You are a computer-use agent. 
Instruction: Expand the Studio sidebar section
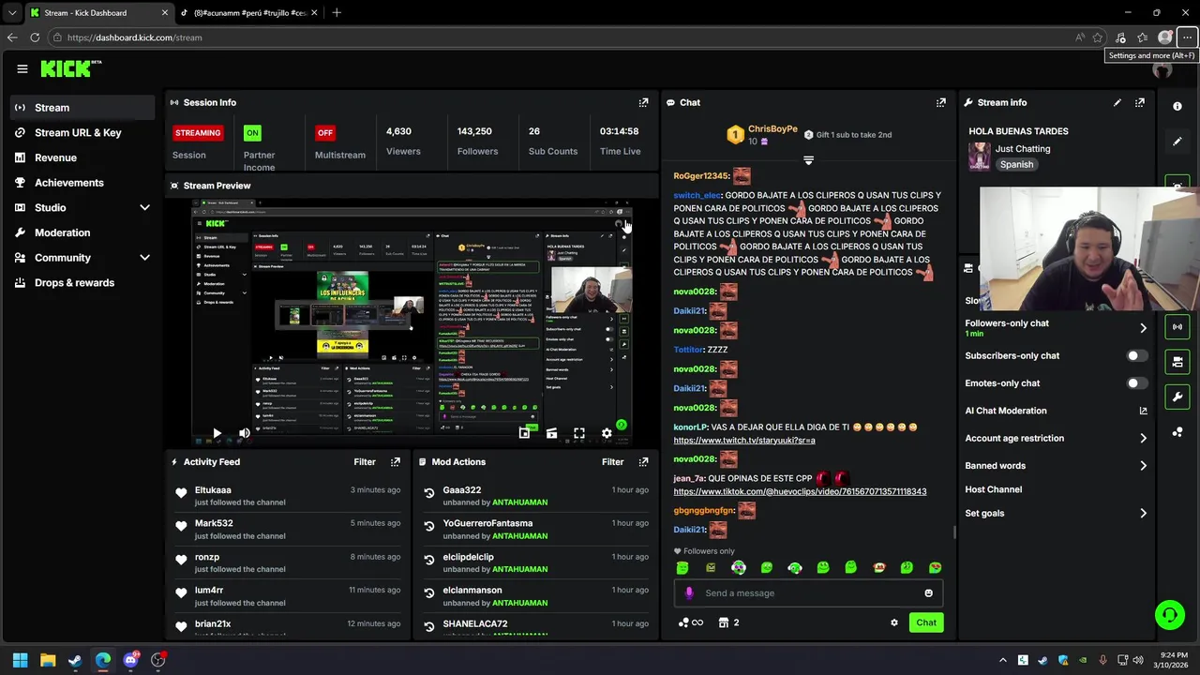144,208
